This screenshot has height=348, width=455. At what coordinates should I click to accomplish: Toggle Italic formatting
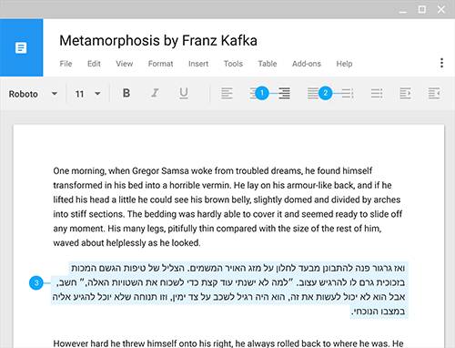[x=155, y=93]
